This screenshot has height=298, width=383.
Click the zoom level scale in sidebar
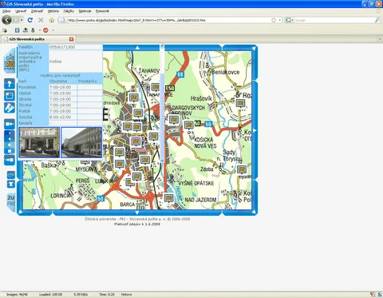coord(10,142)
